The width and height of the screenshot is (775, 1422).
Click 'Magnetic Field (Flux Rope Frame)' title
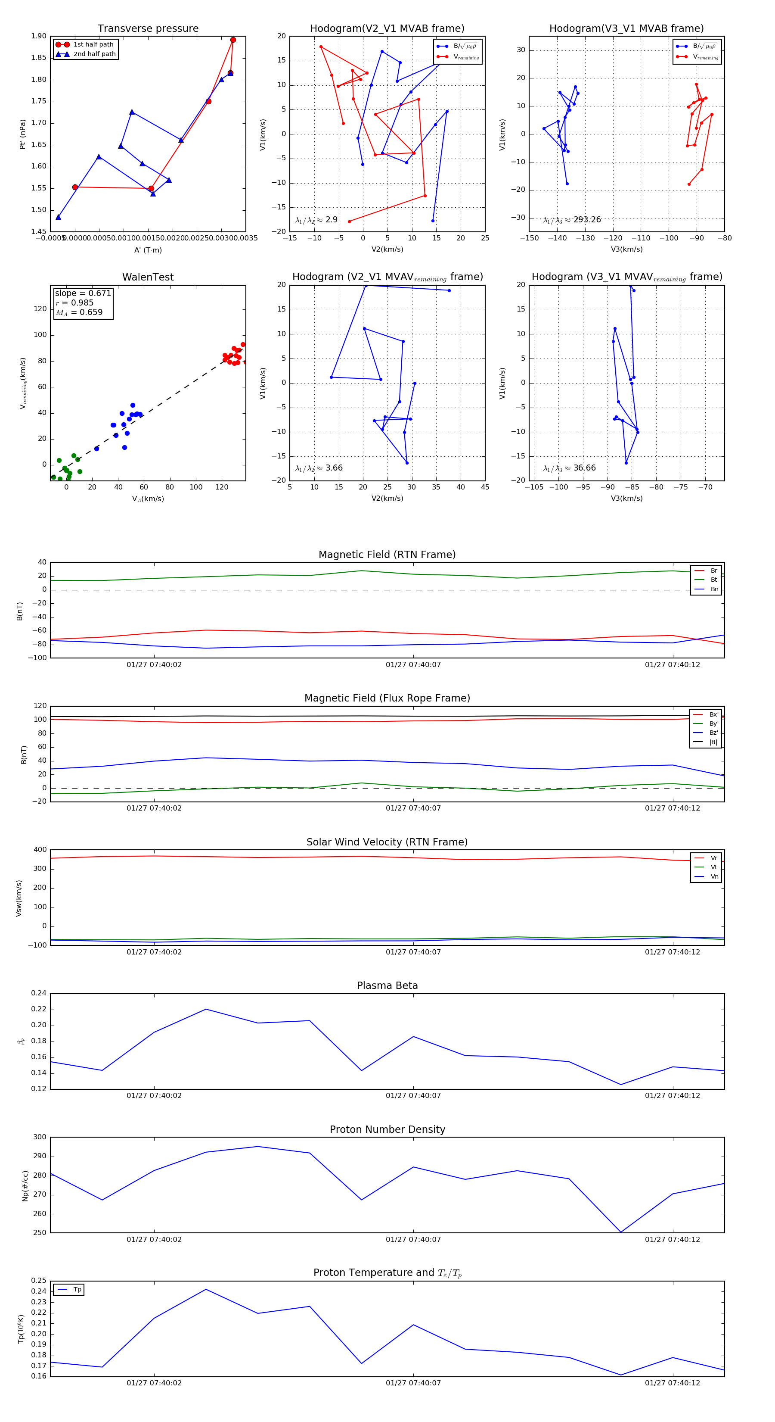pos(387,698)
